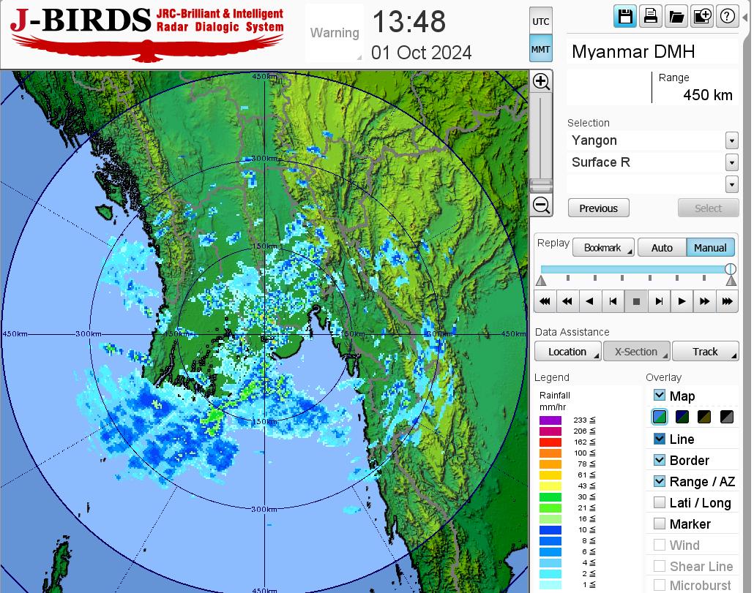The width and height of the screenshot is (754, 593).
Task: Enable the Lati / Long overlay
Action: coord(660,502)
